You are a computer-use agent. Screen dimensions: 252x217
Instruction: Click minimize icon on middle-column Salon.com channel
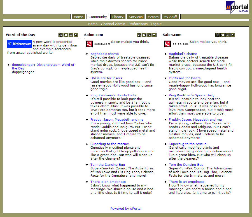(149, 35)
